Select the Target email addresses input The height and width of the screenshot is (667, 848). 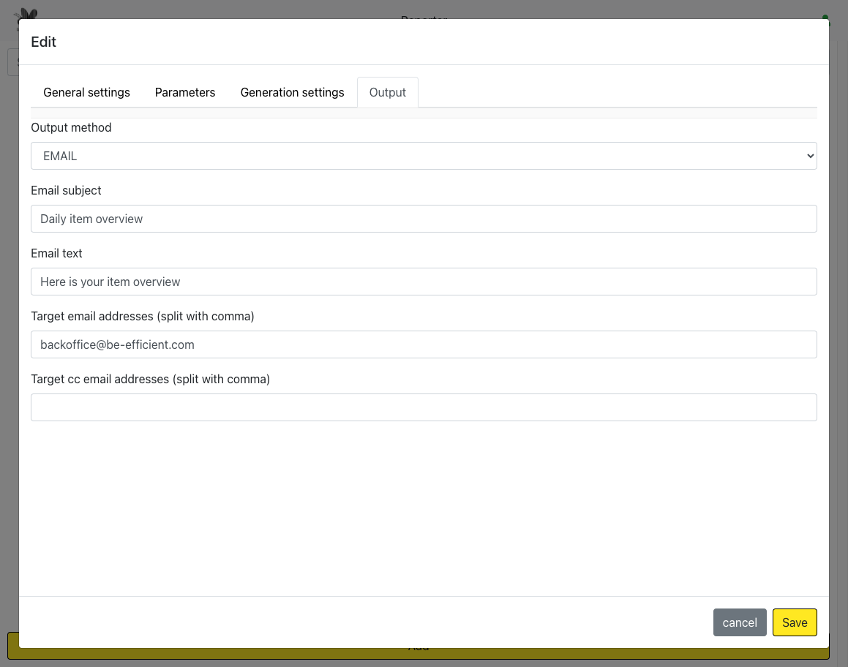click(423, 344)
